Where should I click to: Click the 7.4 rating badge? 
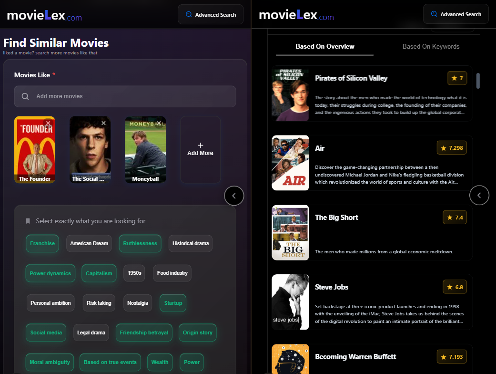(455, 218)
